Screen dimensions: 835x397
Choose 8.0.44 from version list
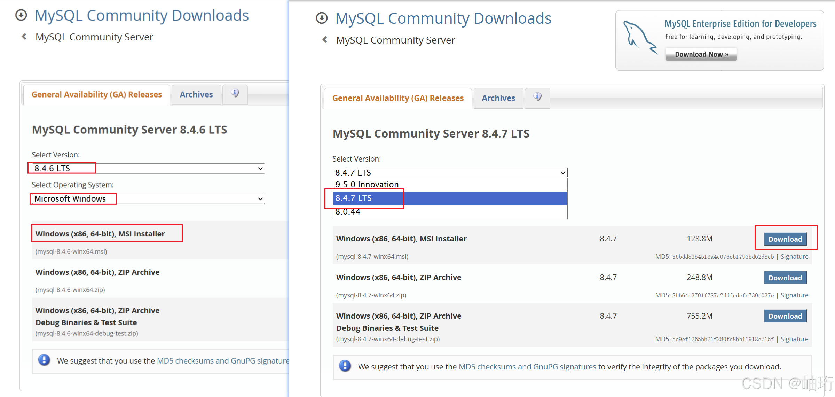(x=348, y=212)
